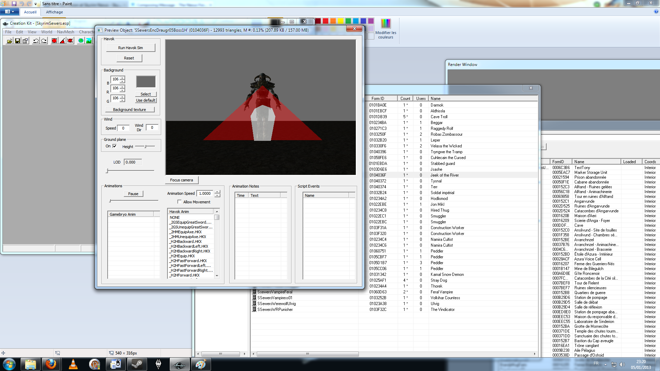The height and width of the screenshot is (371, 660).
Task: Switch to Creation Kit taskbar icon
Action: click(x=179, y=364)
